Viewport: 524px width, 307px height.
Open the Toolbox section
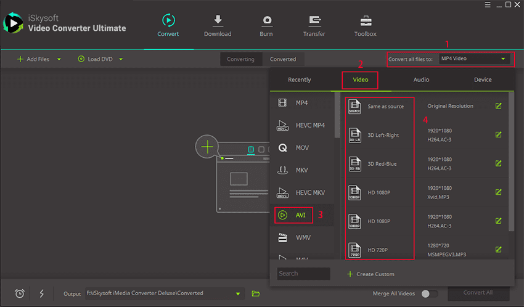coord(365,21)
